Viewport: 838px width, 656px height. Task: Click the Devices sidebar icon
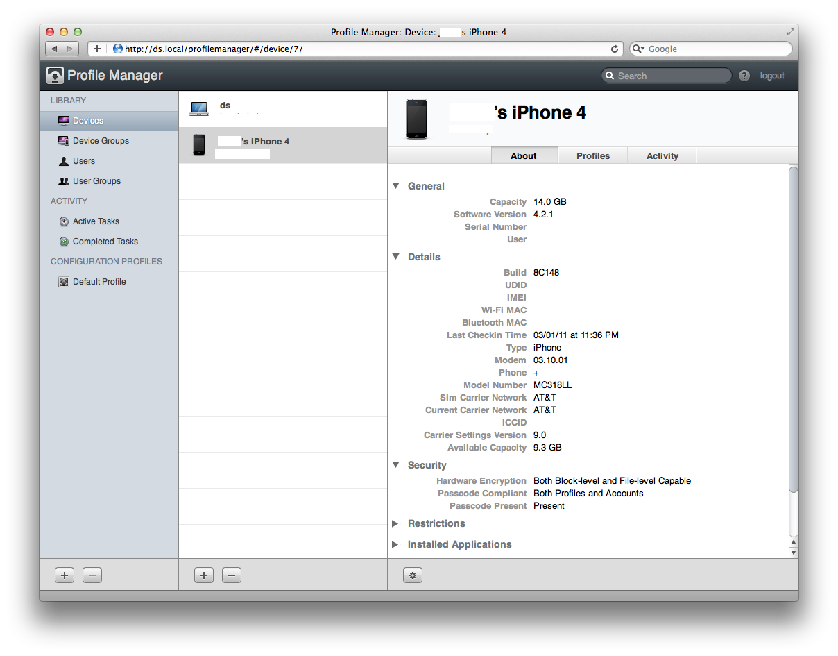click(64, 121)
